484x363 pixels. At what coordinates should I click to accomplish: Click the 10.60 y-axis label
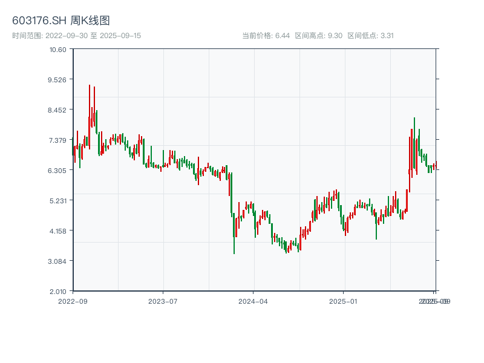[x=58, y=49]
